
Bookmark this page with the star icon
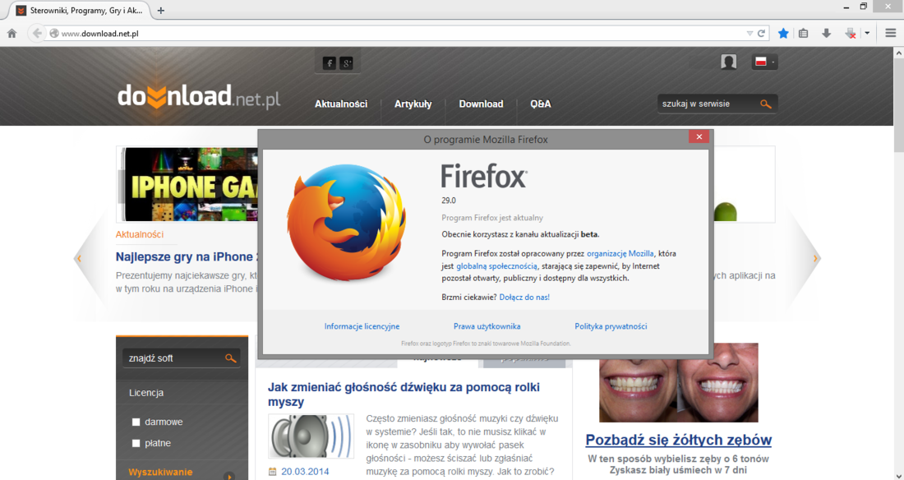click(x=783, y=34)
